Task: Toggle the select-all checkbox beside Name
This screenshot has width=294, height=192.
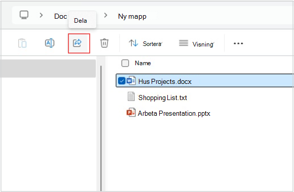Action: (125, 63)
